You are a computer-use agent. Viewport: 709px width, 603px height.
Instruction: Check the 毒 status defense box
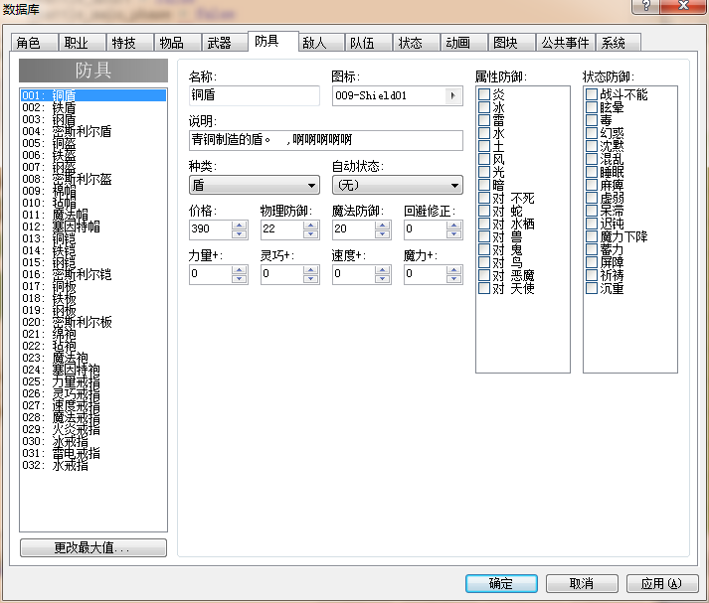click(x=592, y=120)
